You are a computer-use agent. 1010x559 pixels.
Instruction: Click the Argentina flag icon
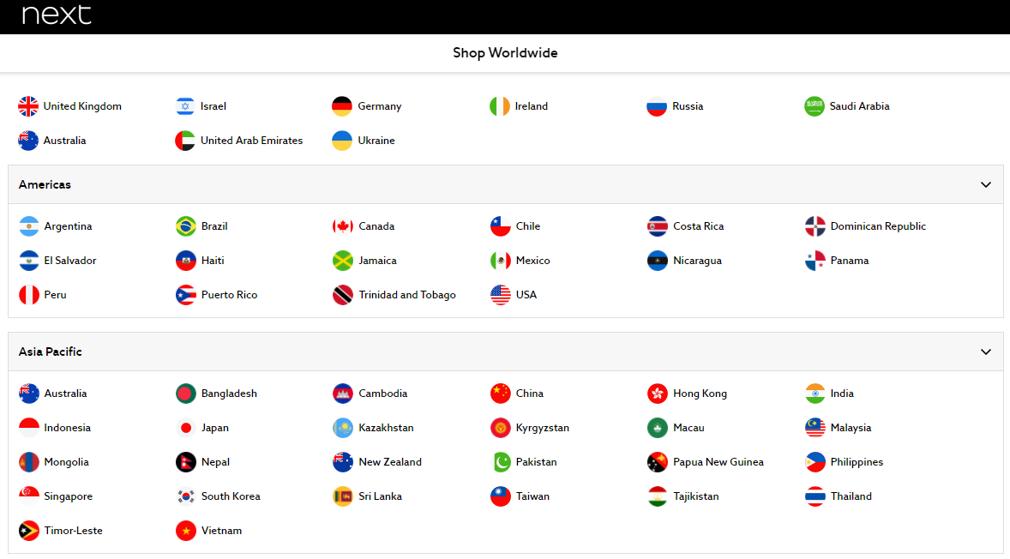[29, 226]
